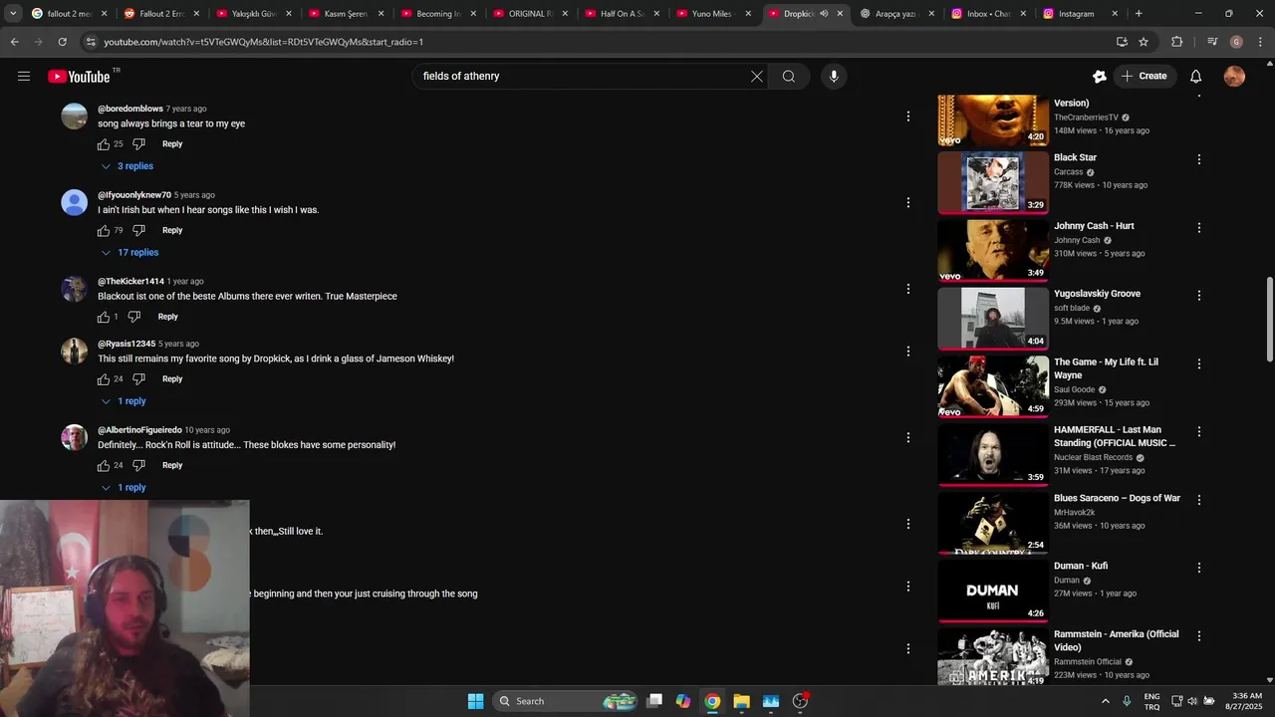Open Chrome from the taskbar

coord(712,701)
